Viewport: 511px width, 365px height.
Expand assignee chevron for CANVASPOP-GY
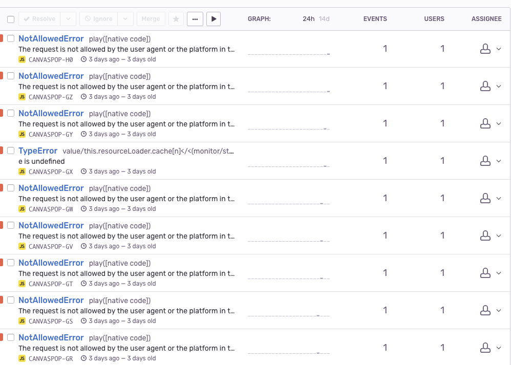coord(499,123)
